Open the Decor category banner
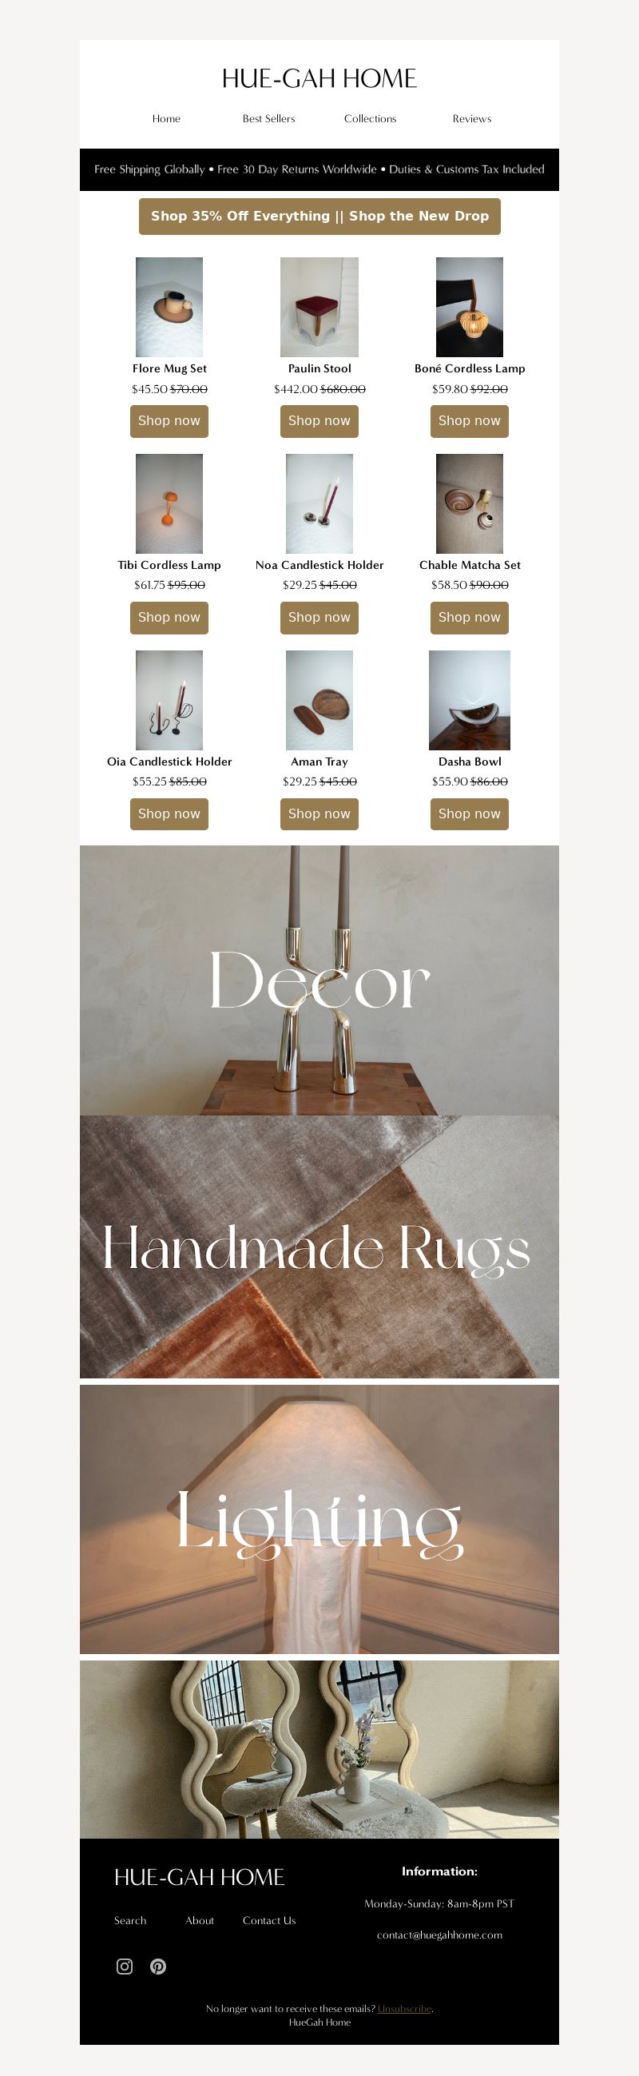639x2076 pixels. (x=319, y=980)
